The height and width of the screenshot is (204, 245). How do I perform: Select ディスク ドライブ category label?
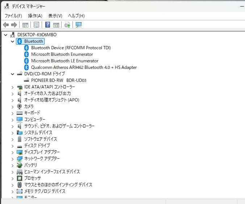[x=37, y=145]
